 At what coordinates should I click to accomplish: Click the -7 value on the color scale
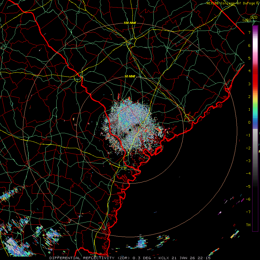click(x=248, y=212)
